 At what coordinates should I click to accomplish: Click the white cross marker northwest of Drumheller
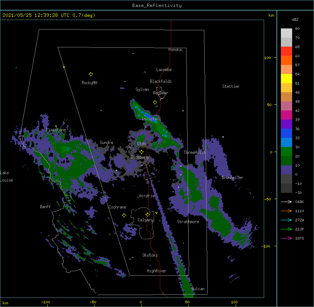pos(223,137)
